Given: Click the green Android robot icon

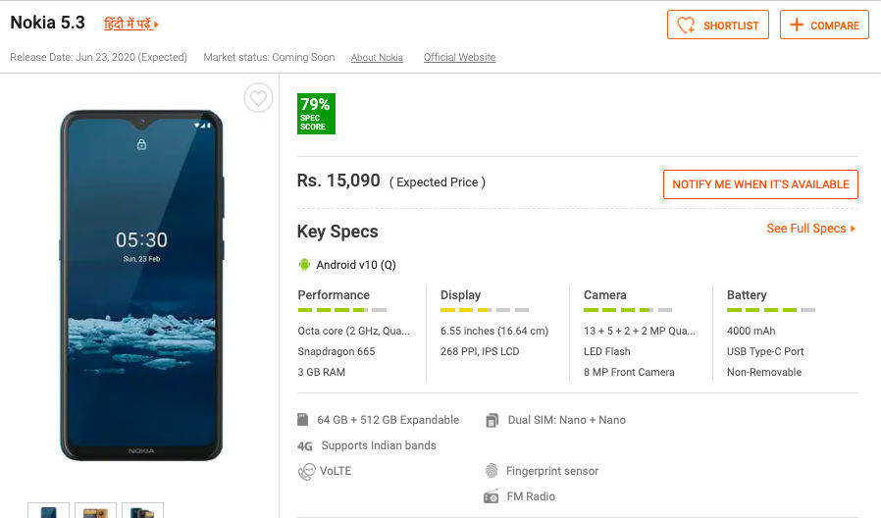Looking at the screenshot, I should (x=304, y=265).
